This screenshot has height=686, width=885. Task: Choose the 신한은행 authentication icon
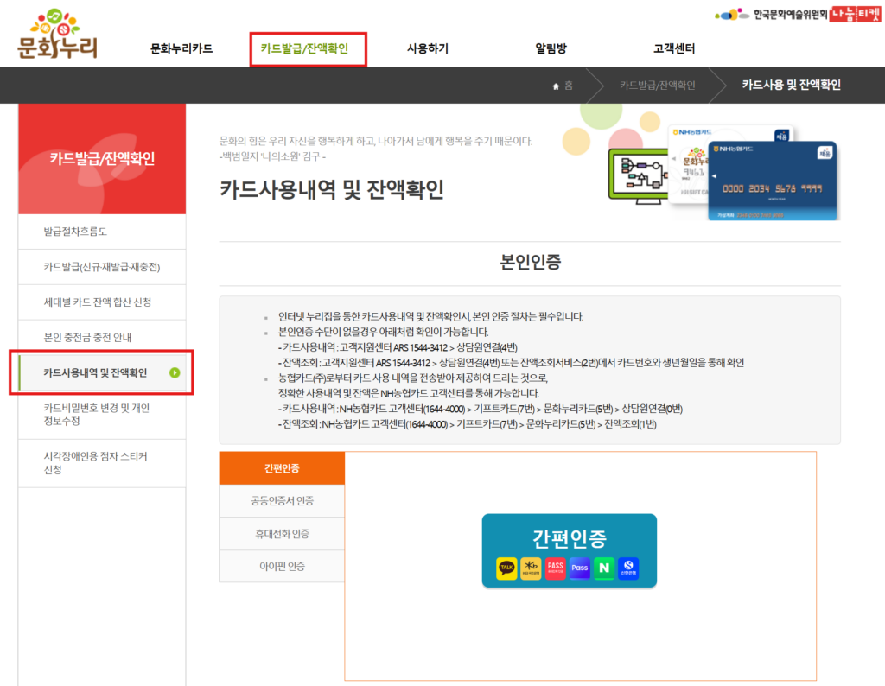pyautogui.click(x=628, y=568)
